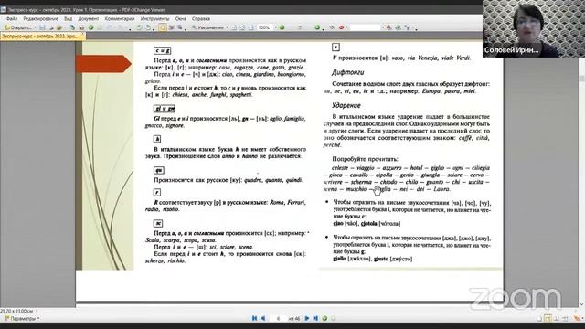Select the Экспресс-курс document tab
This screenshot has width=585, height=329.
43,37
